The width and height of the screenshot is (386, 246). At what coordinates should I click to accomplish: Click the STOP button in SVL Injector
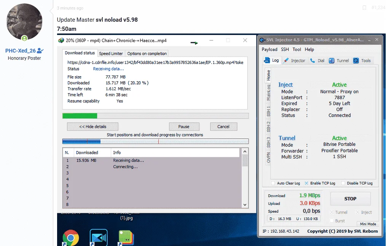click(x=350, y=199)
